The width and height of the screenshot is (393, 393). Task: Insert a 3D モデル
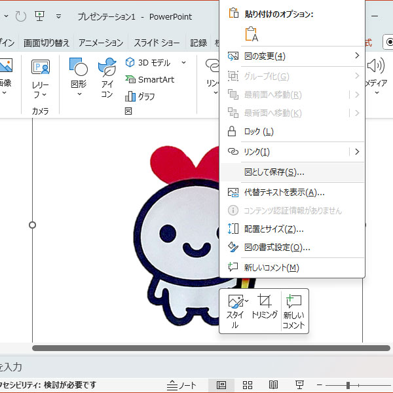[x=148, y=62]
